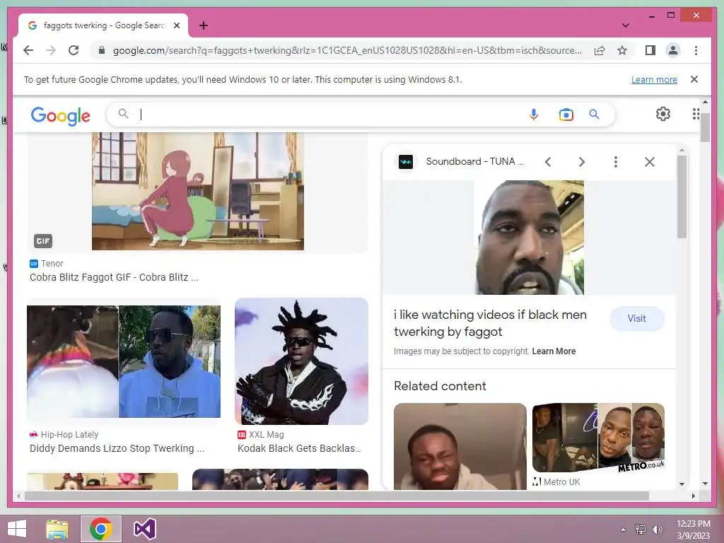This screenshot has height=543, width=724.
Task: Click the Soundboard TUNA site favicon
Action: pos(405,162)
